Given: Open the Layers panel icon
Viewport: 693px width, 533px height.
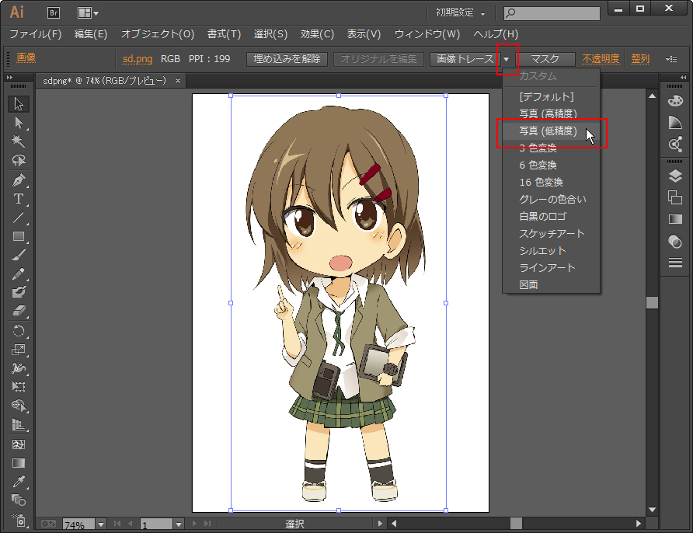Looking at the screenshot, I should (675, 176).
